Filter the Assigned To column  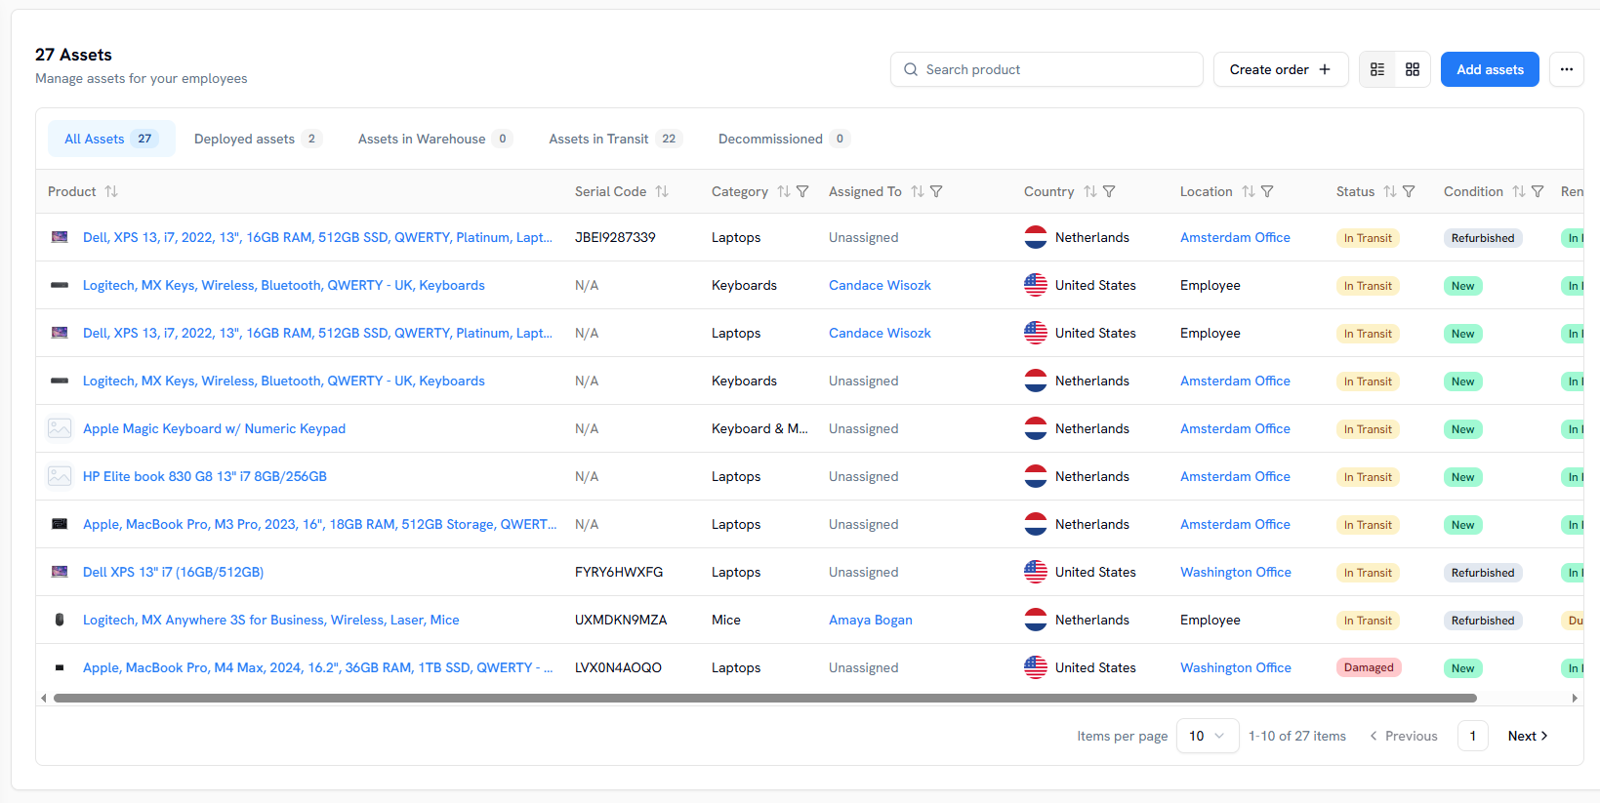coord(936,191)
